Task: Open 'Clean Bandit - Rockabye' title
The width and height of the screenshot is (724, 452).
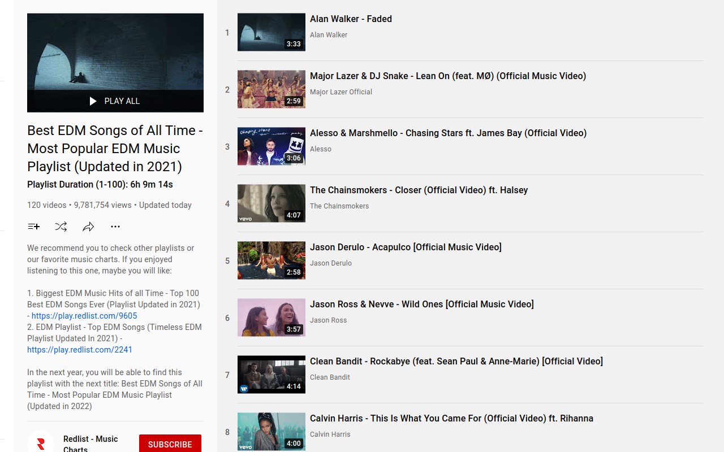Action: [x=456, y=361]
